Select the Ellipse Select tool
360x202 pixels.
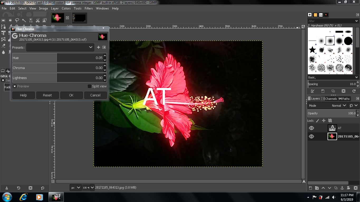pos(10,20)
